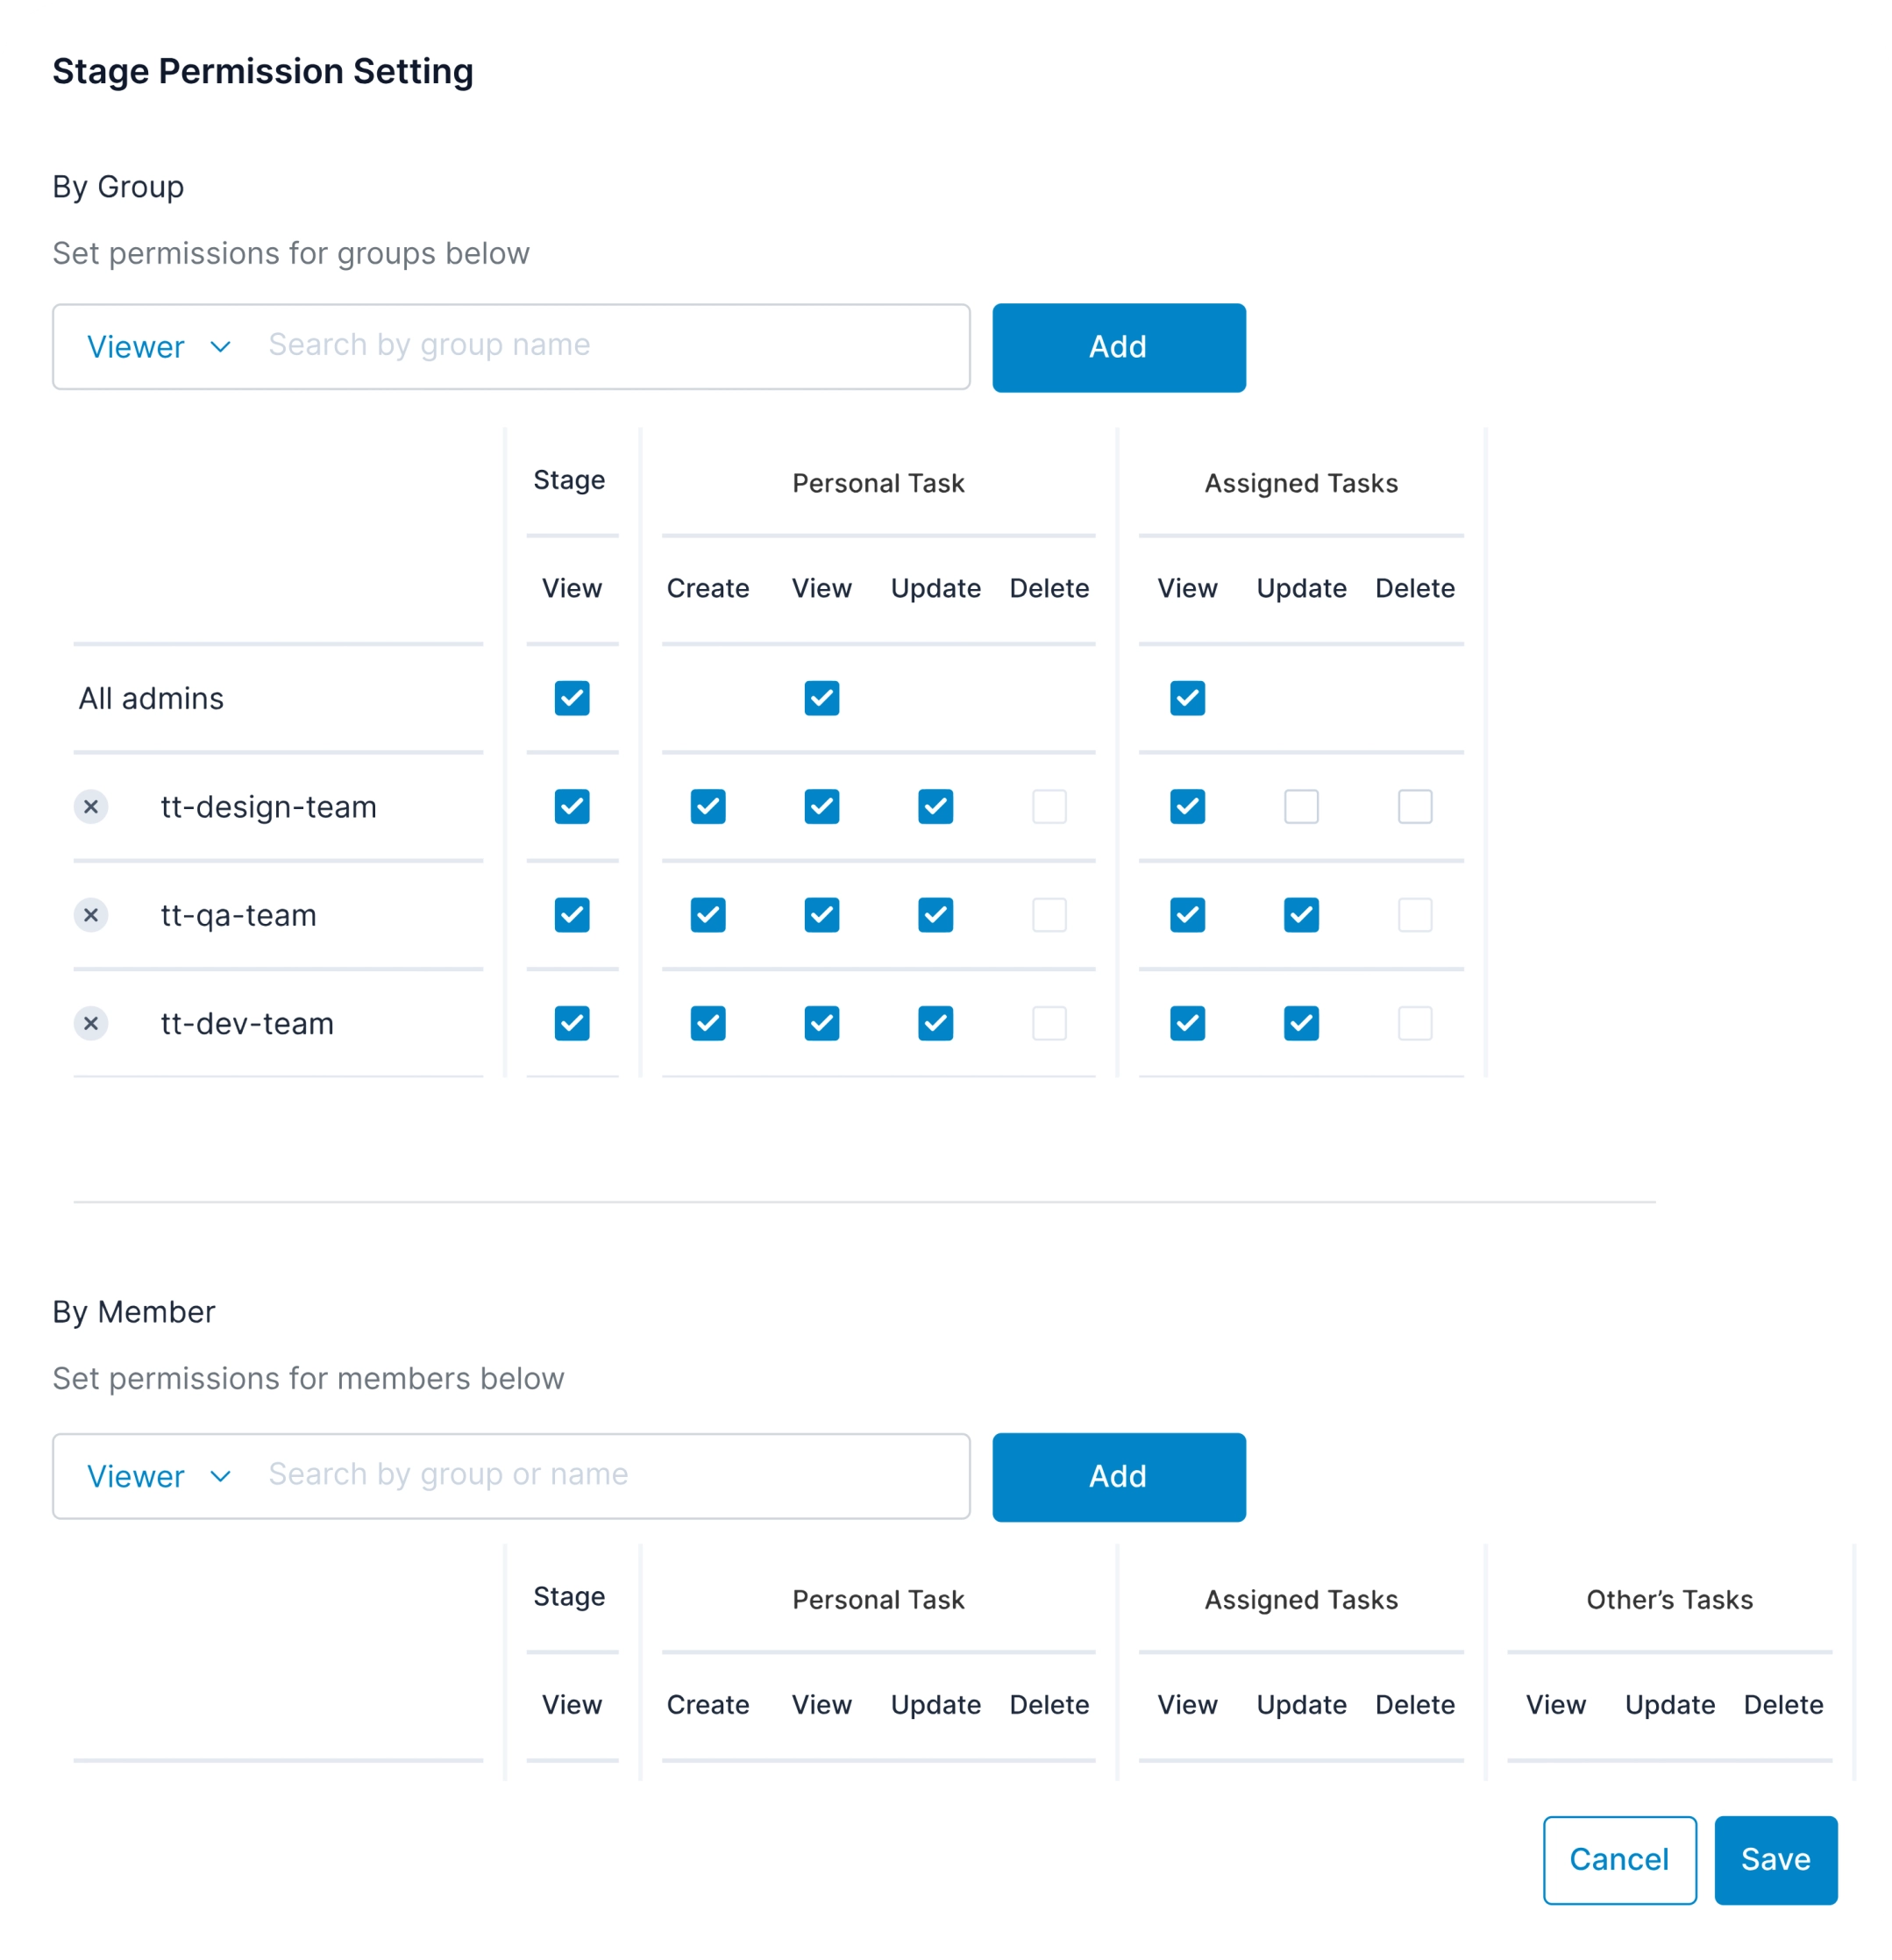Click the search by group name field
1892x1960 pixels.
pos(600,346)
